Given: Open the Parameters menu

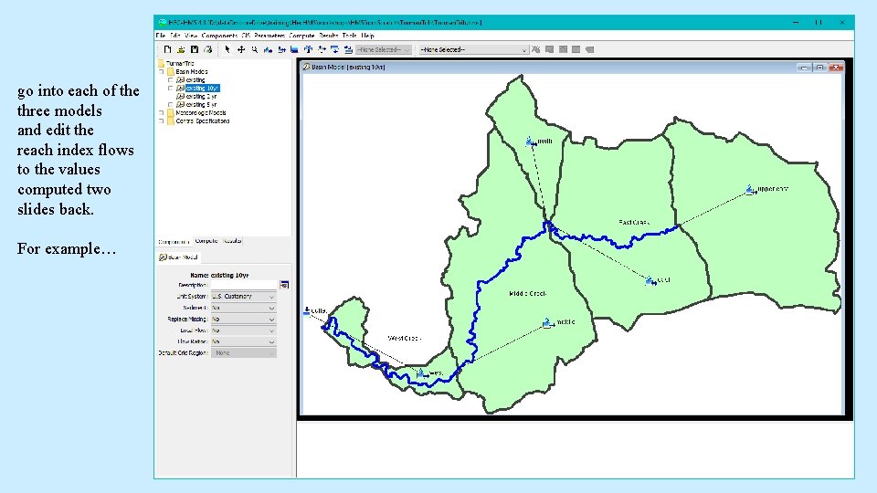Looking at the screenshot, I should [x=269, y=36].
